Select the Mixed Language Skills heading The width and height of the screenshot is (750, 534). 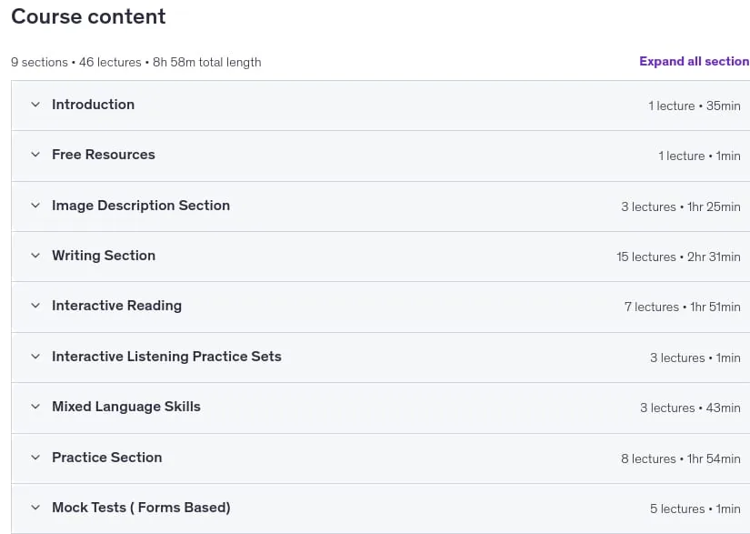pyautogui.click(x=126, y=407)
